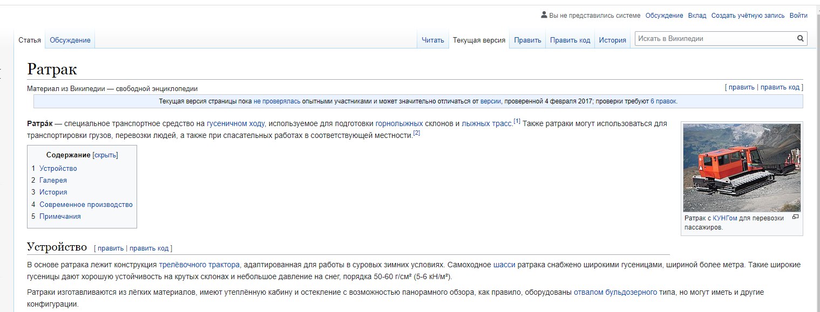Jump to Галерея in contents

coord(53,181)
